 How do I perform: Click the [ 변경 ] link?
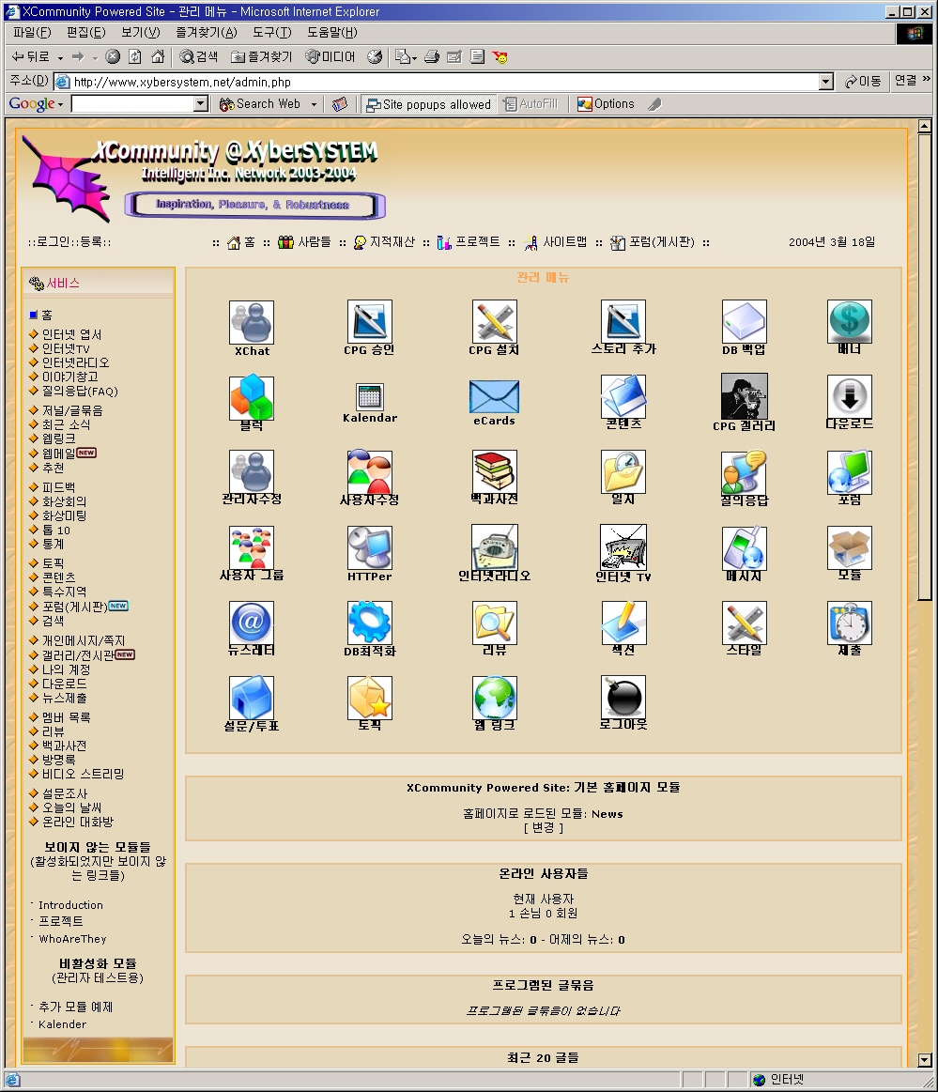click(544, 827)
